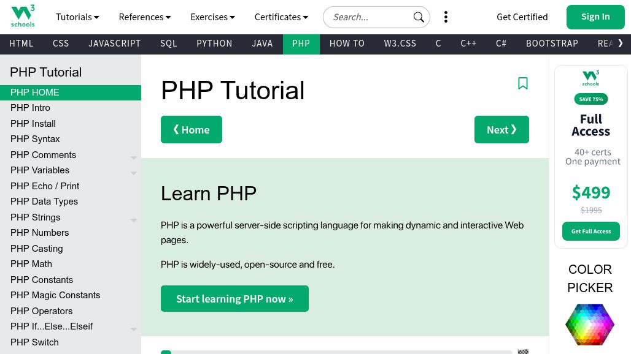
Task: Focus the Search input field
Action: pos(370,17)
